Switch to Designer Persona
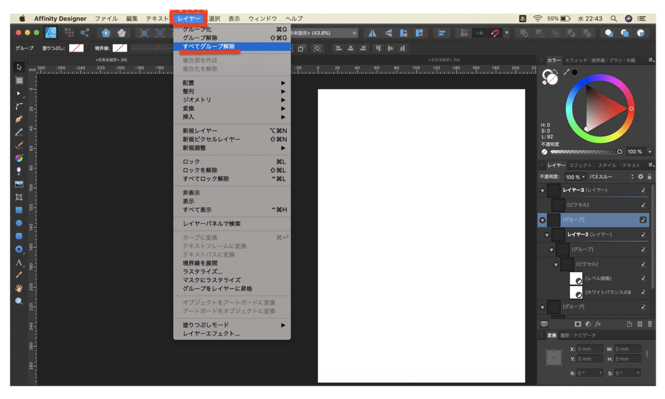This screenshot has height=399, width=665. pyautogui.click(x=50, y=33)
